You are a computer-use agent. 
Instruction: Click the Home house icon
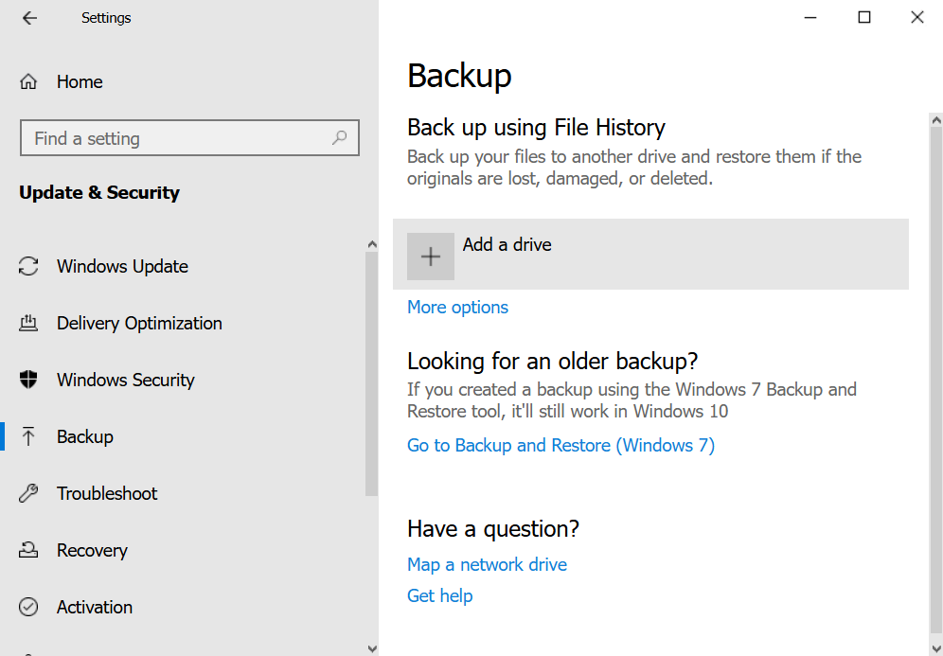point(29,82)
